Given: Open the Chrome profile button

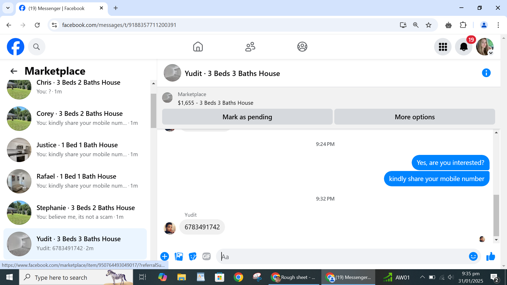Looking at the screenshot, I should (x=484, y=25).
